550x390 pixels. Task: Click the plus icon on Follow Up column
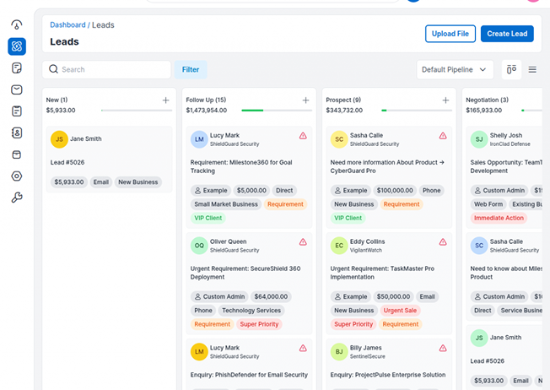tap(305, 100)
